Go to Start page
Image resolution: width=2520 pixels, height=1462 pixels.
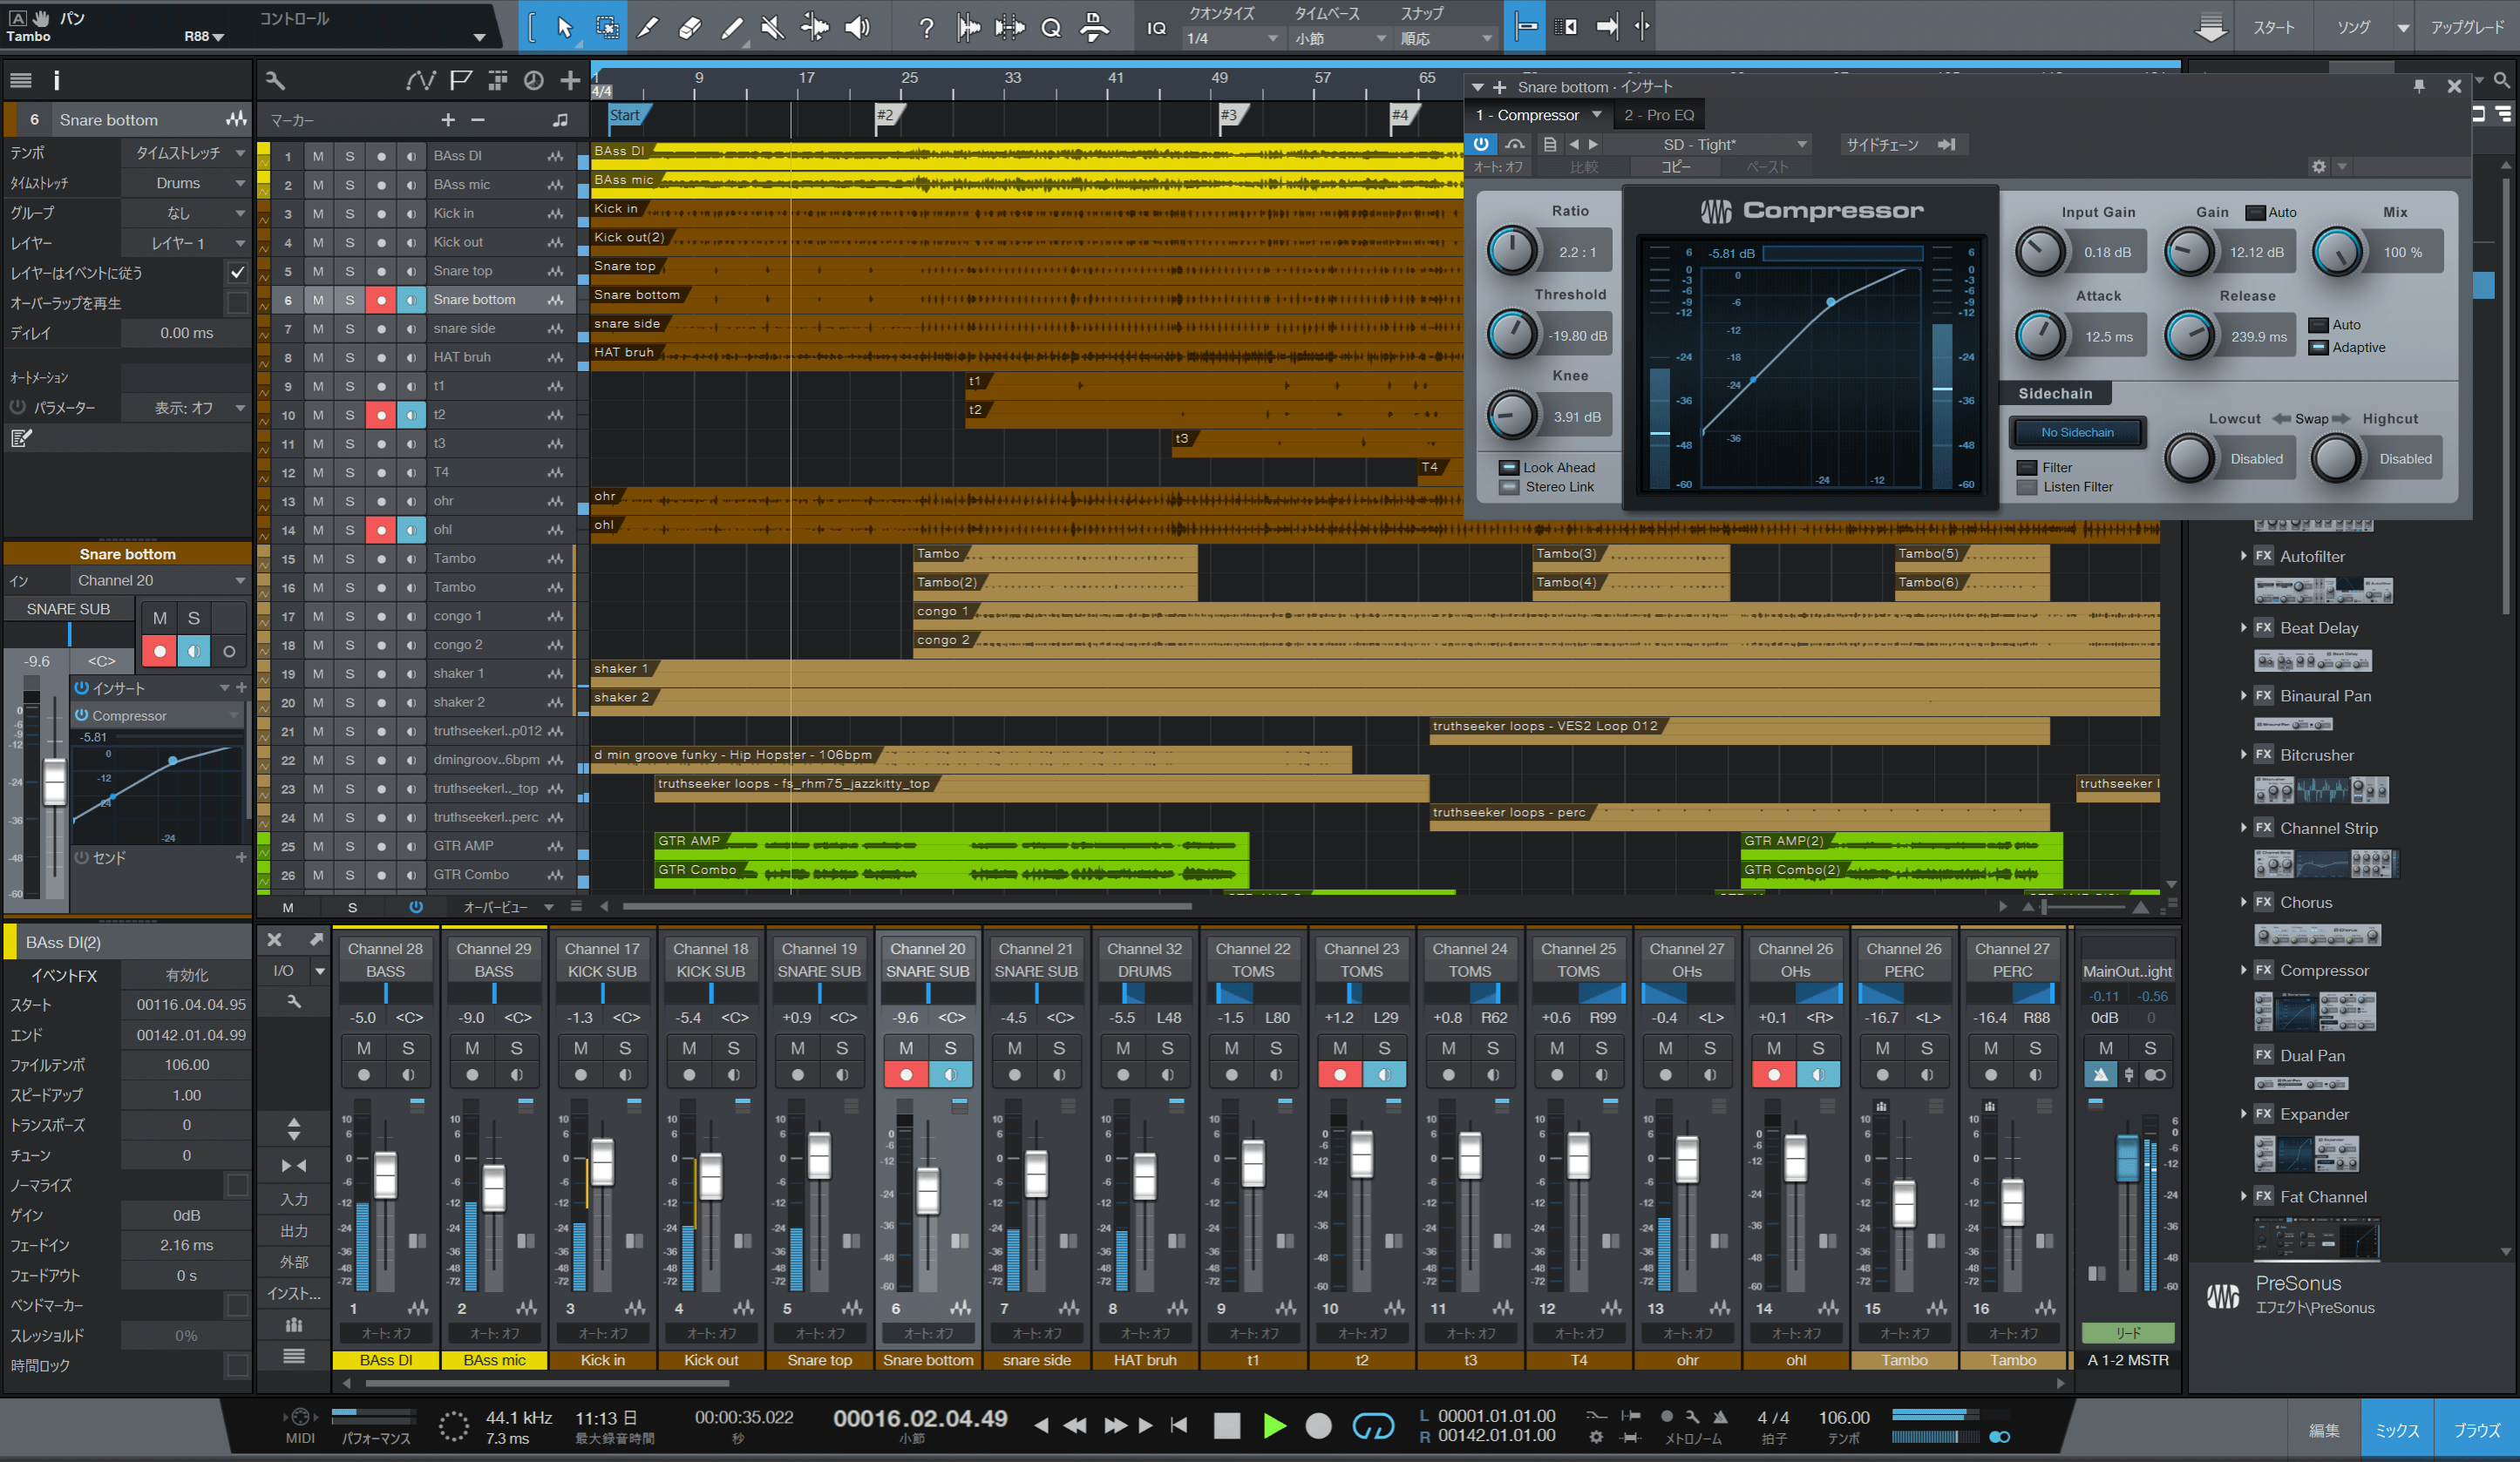2273,27
